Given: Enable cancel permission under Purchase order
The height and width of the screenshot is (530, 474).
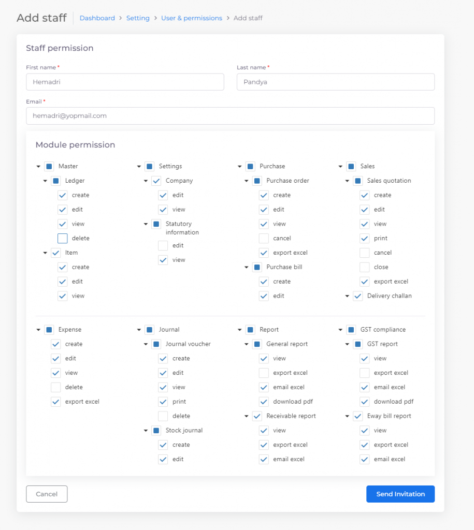Looking at the screenshot, I should tap(264, 238).
